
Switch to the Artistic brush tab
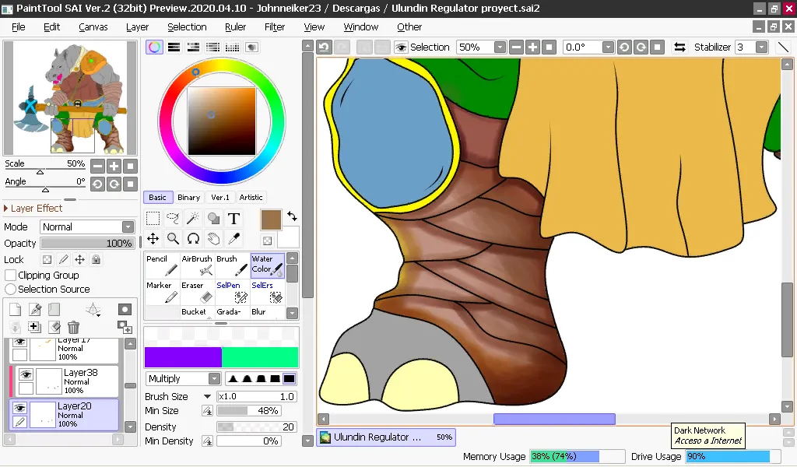[x=251, y=197]
